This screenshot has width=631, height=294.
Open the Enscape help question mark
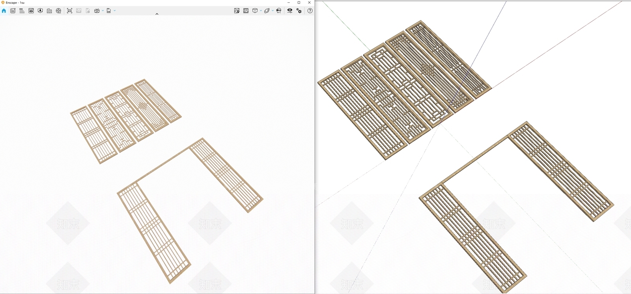coord(310,11)
